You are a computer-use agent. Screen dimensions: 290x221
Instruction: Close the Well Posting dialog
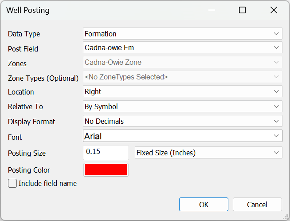click(274, 10)
